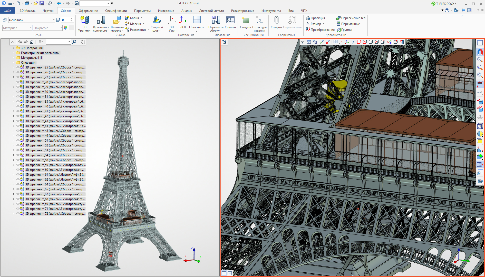Viewport: 485px width, 277px height.
Task: Toggle visibility of 3D фрагмент_52
Action: click(x=18, y=145)
